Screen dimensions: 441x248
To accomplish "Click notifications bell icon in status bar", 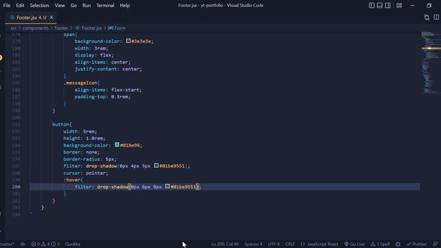I will point(435,244).
